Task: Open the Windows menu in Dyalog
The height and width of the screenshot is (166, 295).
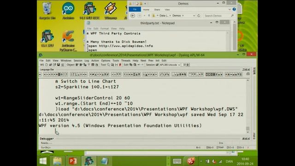Action: pos(66,60)
